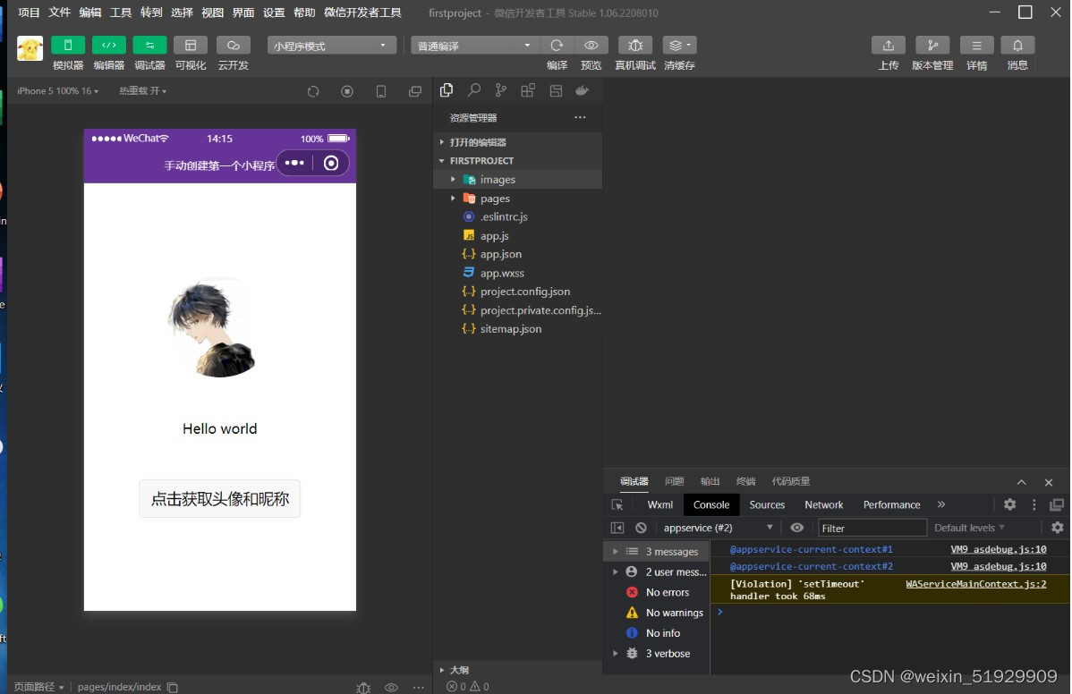Open the WAServiceMainContext.js:2 link
This screenshot has width=1072, height=694.
click(975, 584)
